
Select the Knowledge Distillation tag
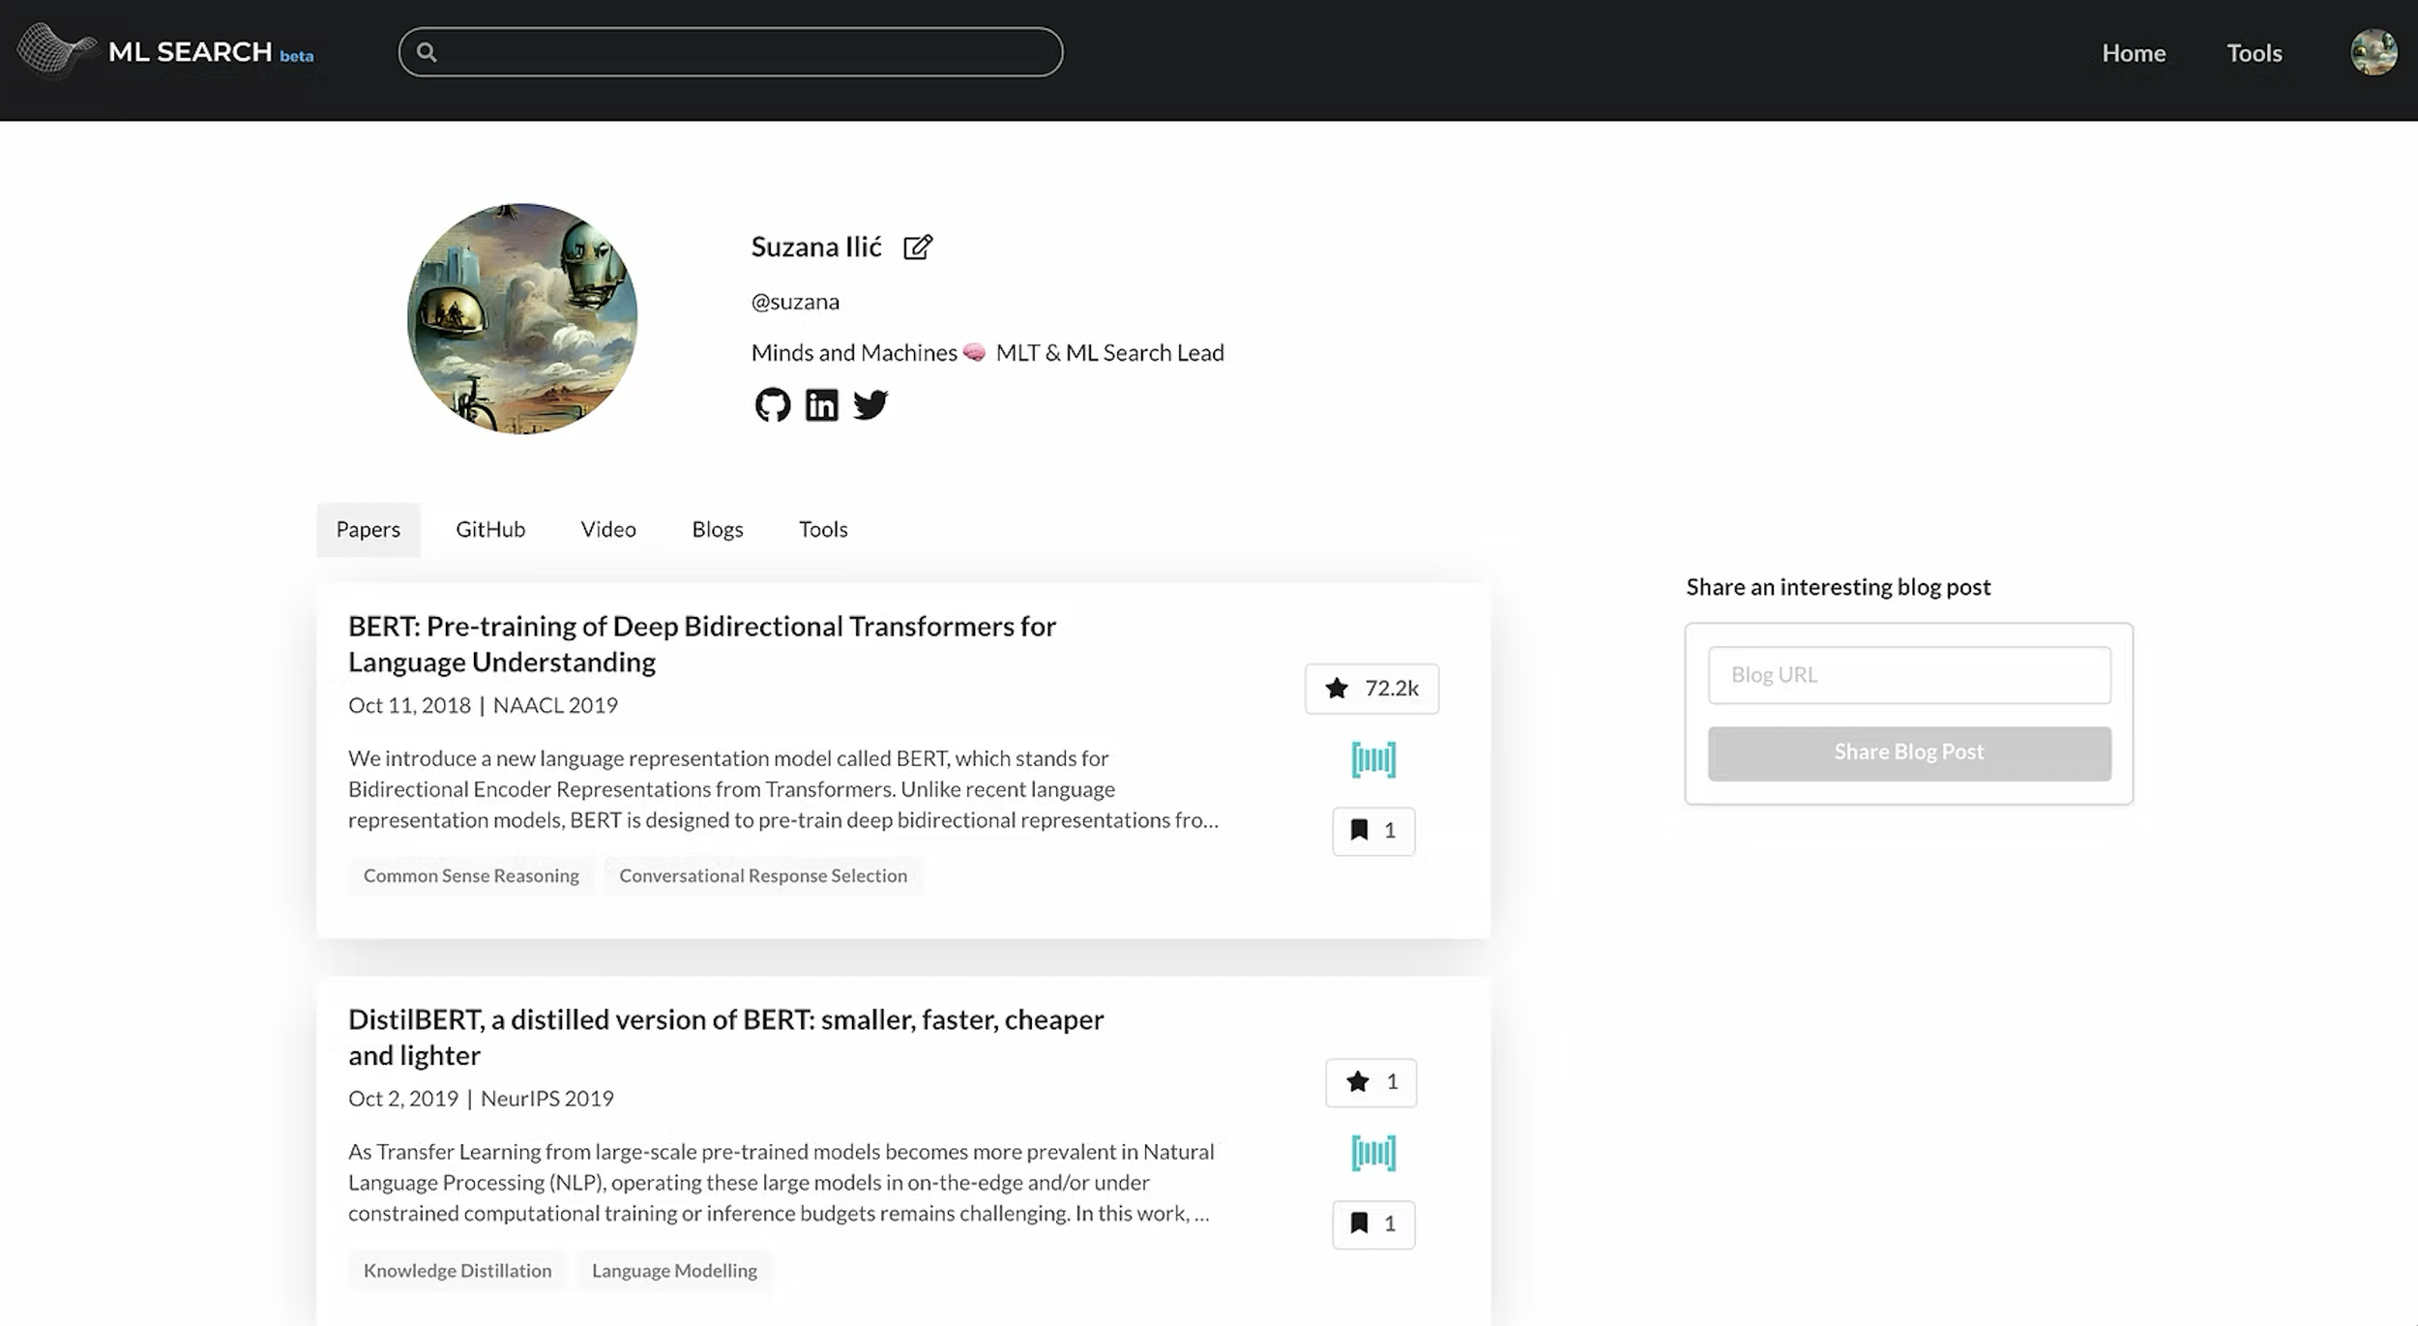tap(457, 1271)
